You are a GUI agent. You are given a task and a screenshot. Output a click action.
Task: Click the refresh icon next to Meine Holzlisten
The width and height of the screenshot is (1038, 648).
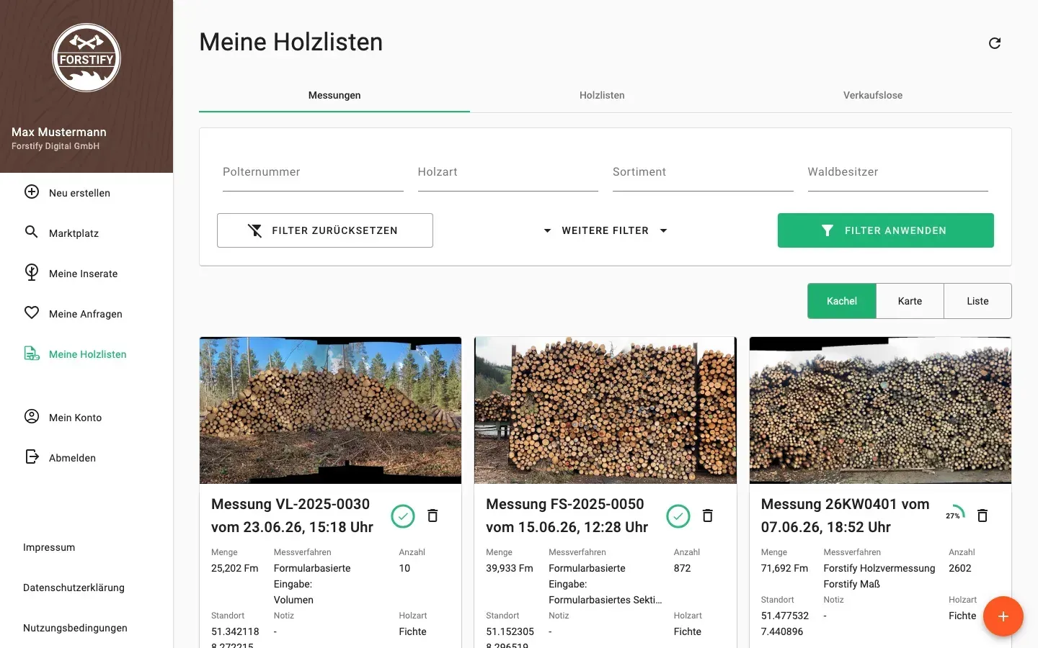995,43
